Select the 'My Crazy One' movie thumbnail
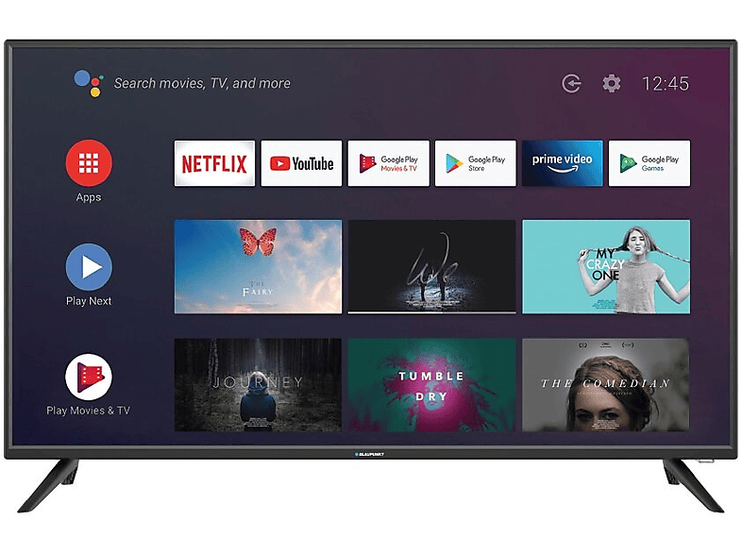742x554 pixels. 606,266
